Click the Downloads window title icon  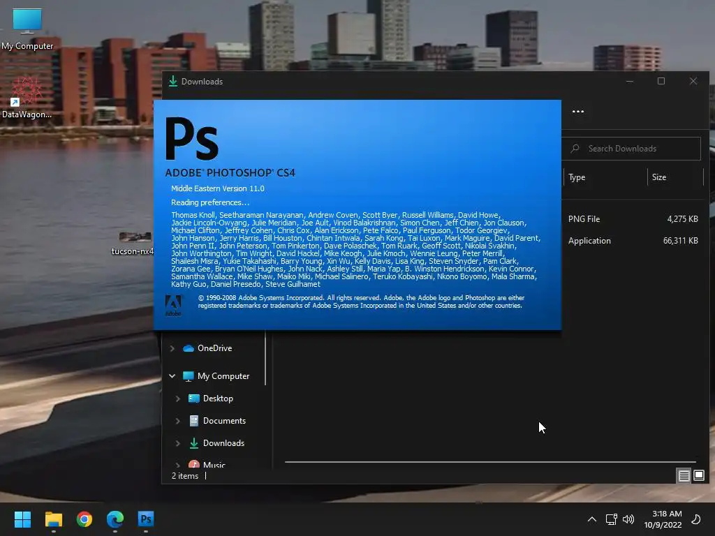coord(173,81)
